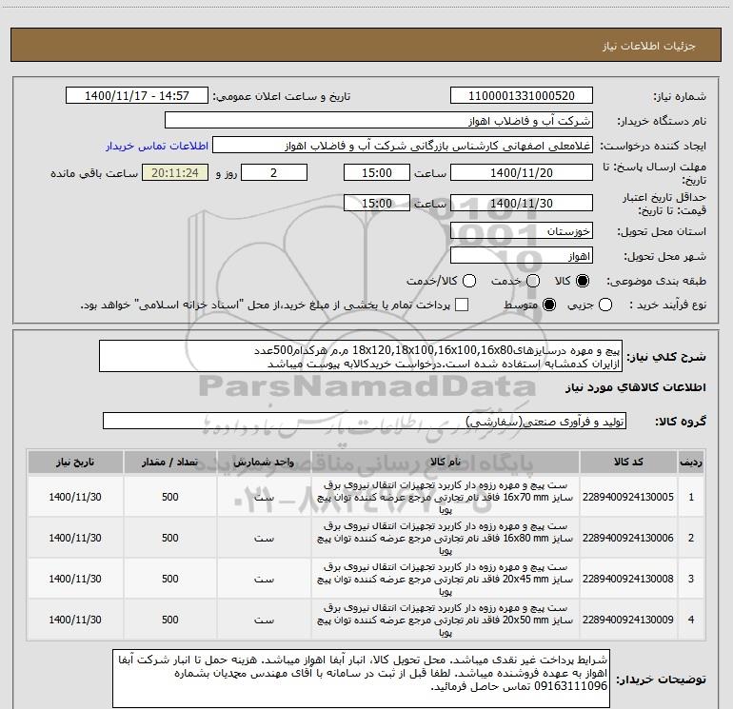
Task: Click the price validity time 15:00 field
Action: [x=377, y=203]
